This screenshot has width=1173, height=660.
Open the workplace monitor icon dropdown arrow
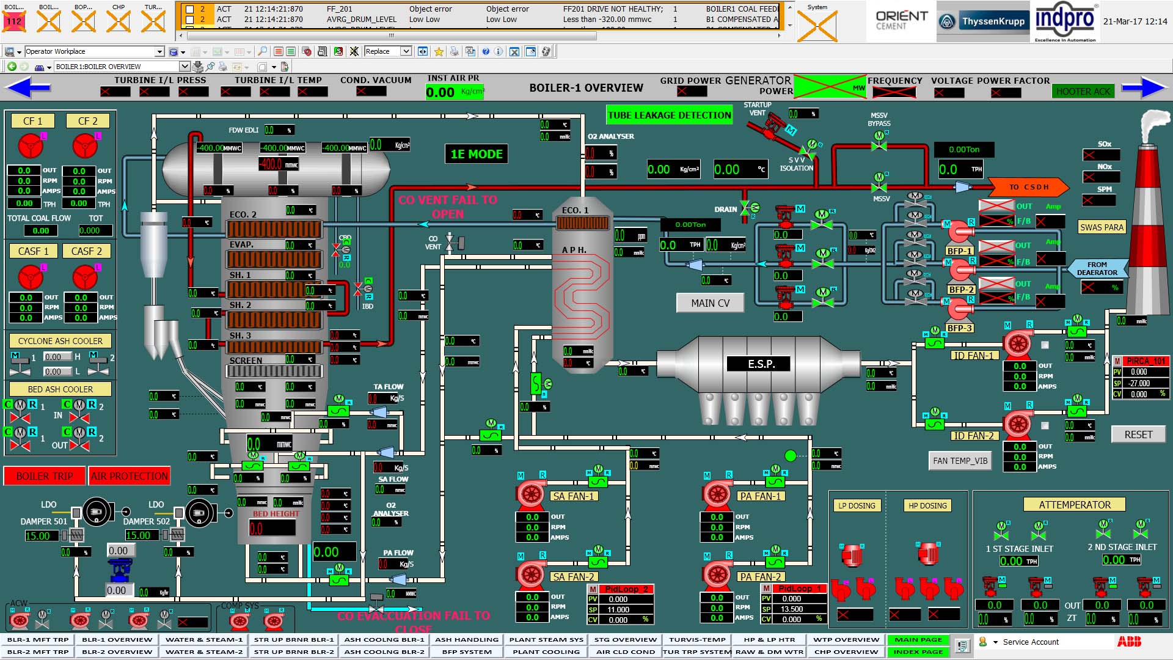click(19, 52)
